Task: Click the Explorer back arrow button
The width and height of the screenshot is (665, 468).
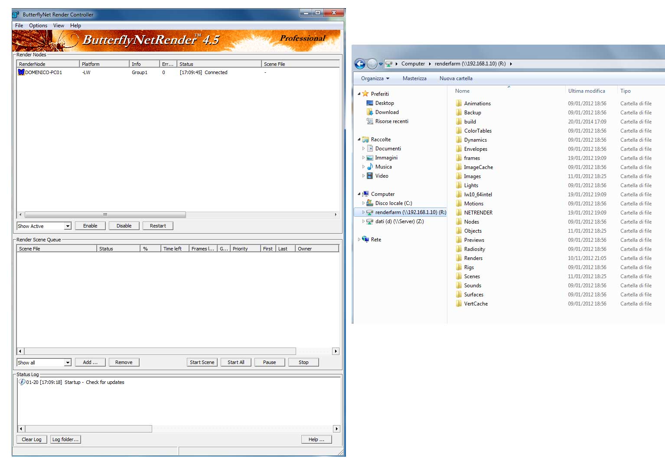Action: (360, 64)
